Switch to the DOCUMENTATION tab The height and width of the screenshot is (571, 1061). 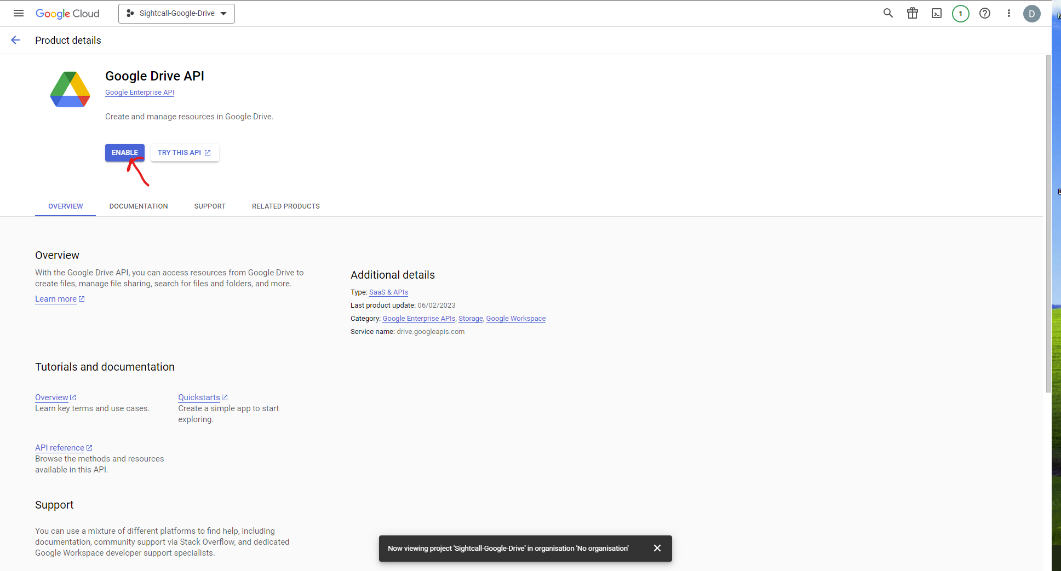139,206
